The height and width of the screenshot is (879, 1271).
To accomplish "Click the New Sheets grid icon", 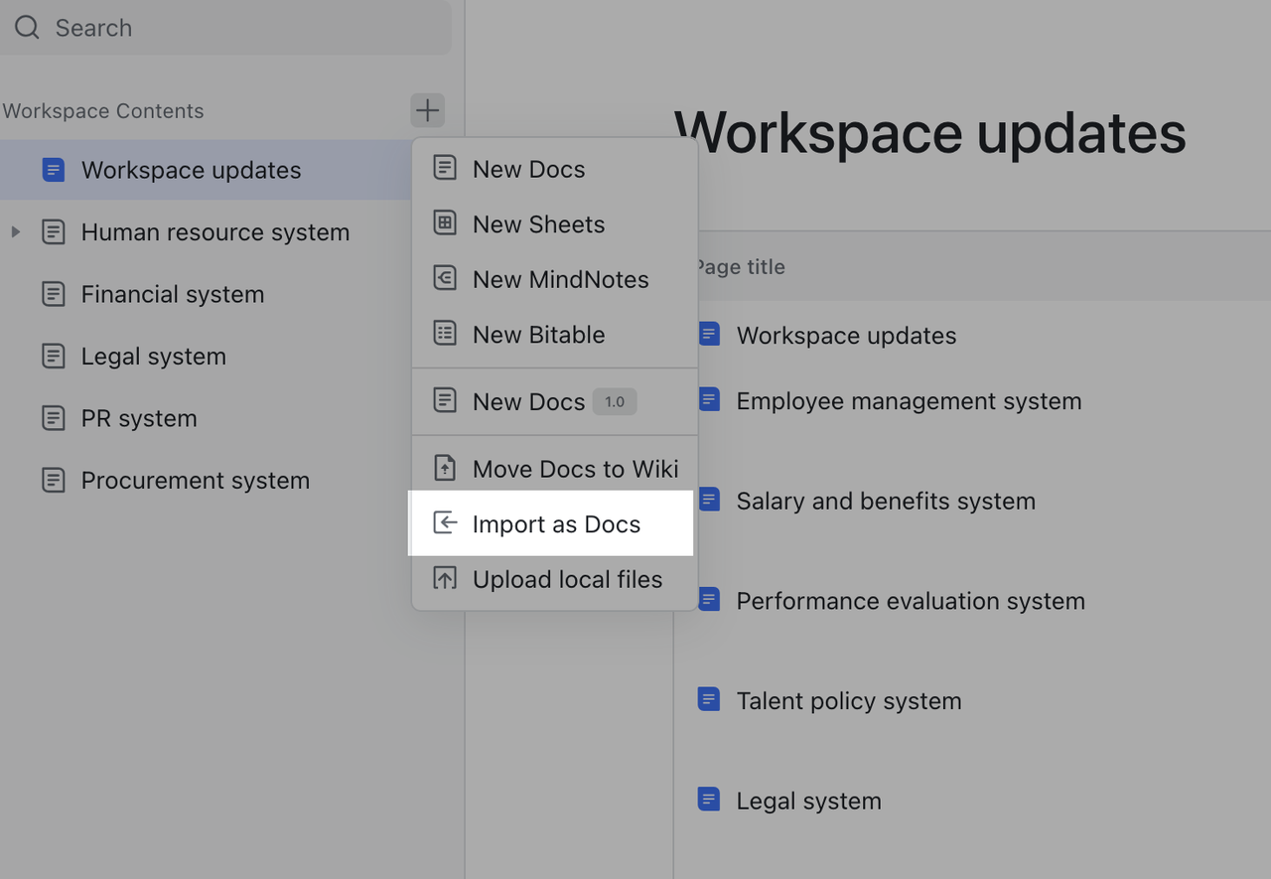I will click(x=445, y=223).
